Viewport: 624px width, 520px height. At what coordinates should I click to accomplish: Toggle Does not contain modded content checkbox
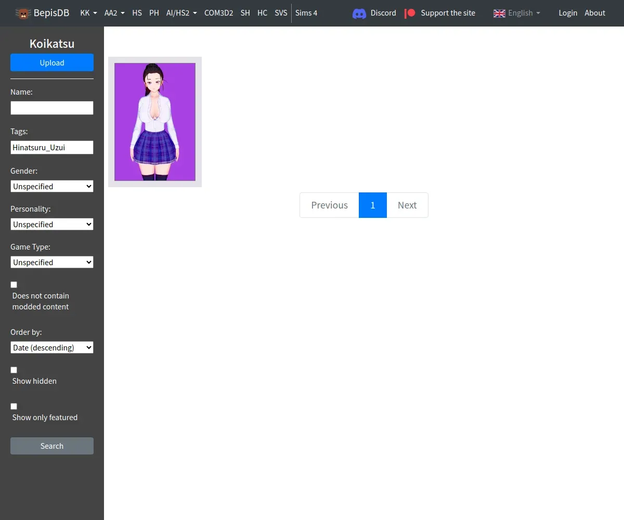pos(14,284)
